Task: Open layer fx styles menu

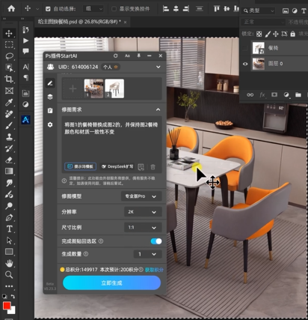Action: pos(262,94)
